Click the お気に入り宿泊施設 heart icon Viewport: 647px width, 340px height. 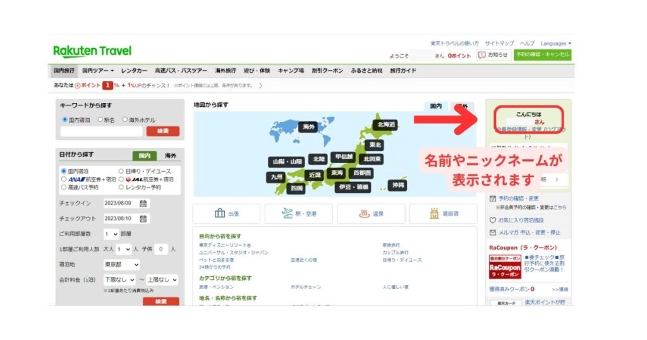tap(493, 221)
